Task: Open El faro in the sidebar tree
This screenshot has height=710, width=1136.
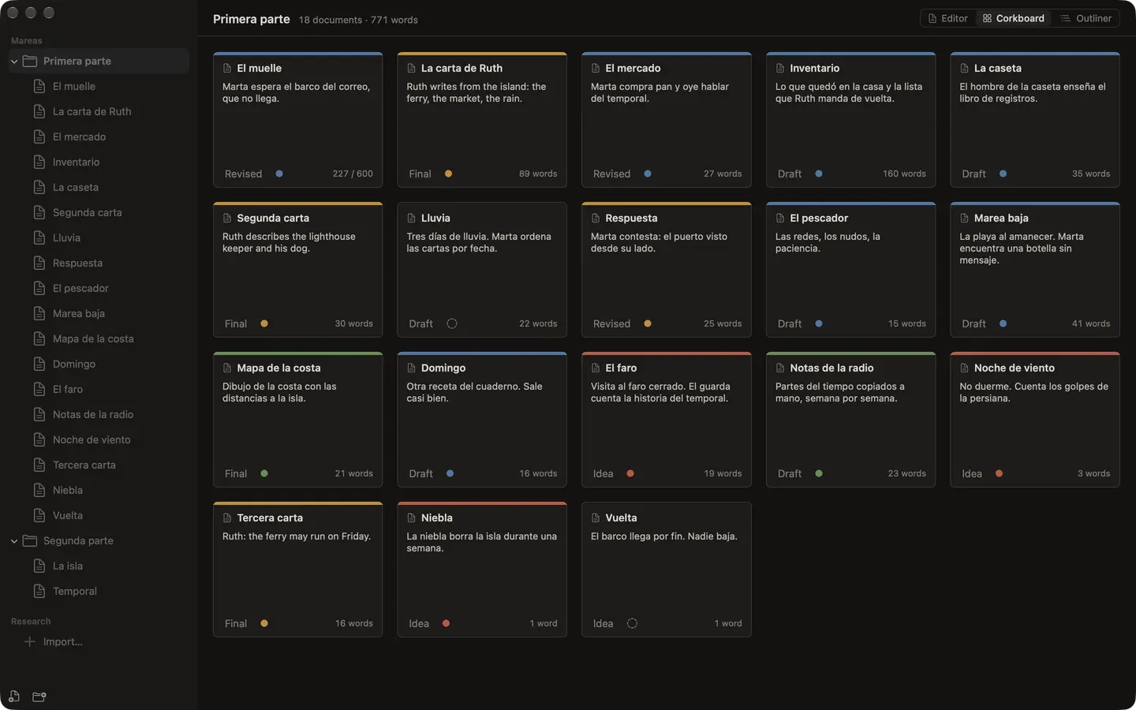Action: coord(99,389)
